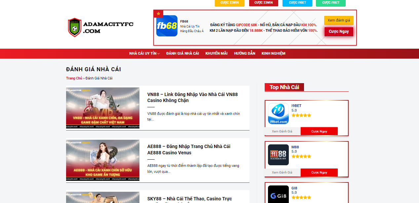Open the SKY88 article thumbnail

(103, 197)
